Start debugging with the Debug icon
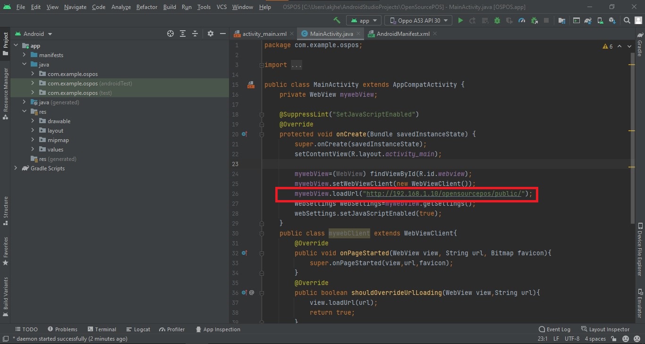This screenshot has height=344, width=645. (497, 20)
